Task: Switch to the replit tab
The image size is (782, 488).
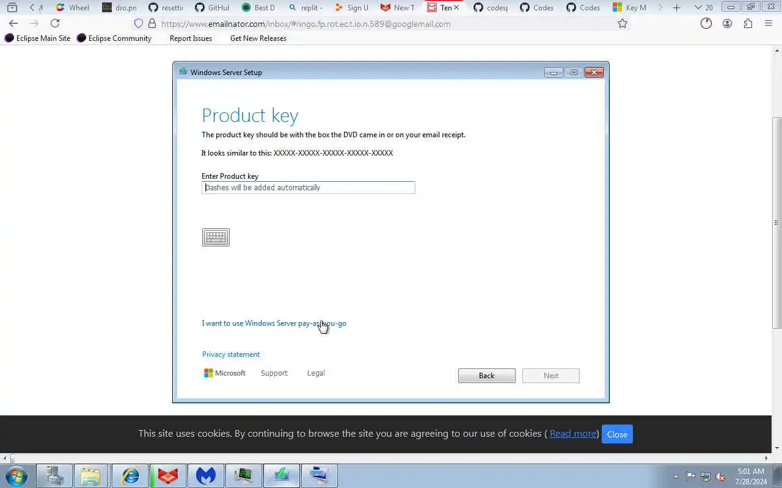Action: click(305, 7)
